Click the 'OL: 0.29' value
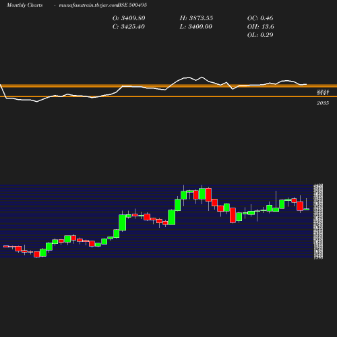The height and width of the screenshot is (337, 337). click(x=260, y=35)
